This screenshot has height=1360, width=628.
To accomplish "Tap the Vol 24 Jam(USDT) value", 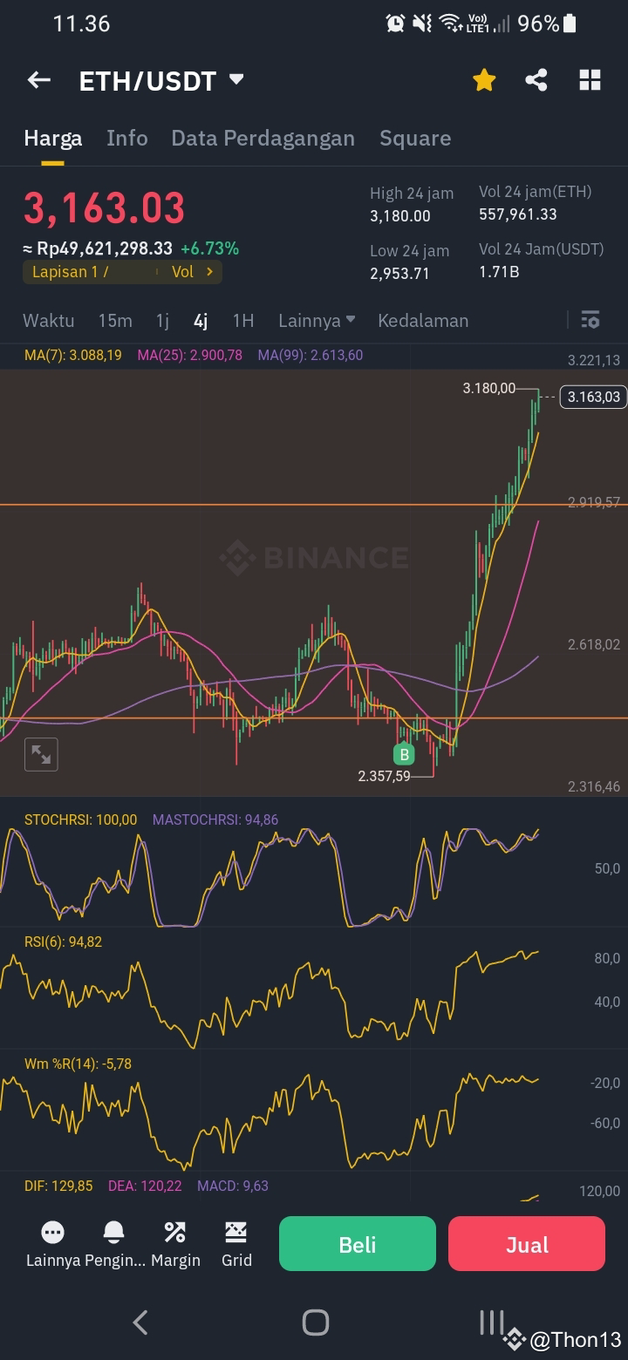I will pos(499,271).
